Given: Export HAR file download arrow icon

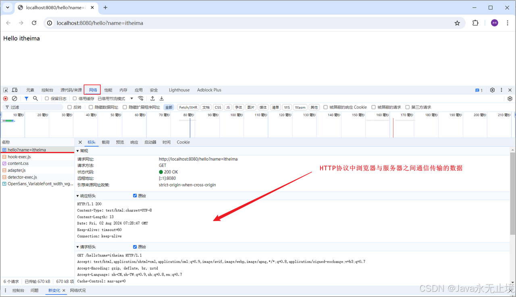Looking at the screenshot, I should (x=162, y=98).
